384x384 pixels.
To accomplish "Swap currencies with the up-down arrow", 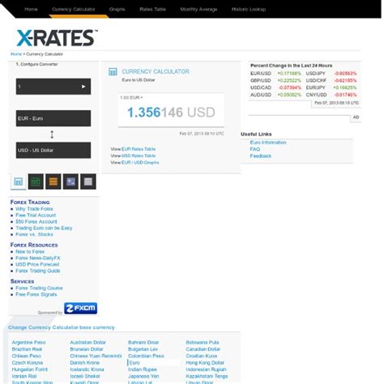I will tap(52, 134).
